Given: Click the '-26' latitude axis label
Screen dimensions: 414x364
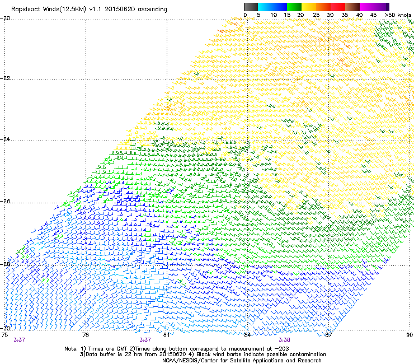Looking at the screenshot, I should click(5, 202).
